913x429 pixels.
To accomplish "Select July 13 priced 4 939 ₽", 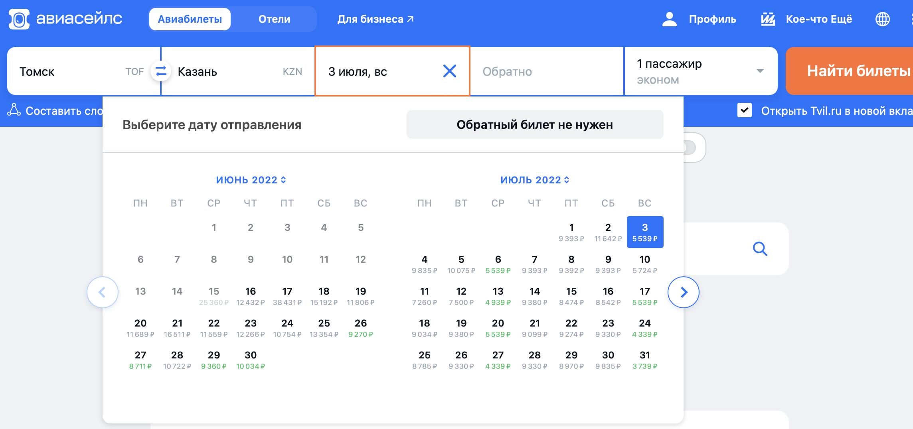I will (x=498, y=296).
